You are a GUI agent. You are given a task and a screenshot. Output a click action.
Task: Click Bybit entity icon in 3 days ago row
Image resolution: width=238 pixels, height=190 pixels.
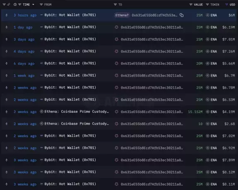pyautogui.click(x=41, y=39)
